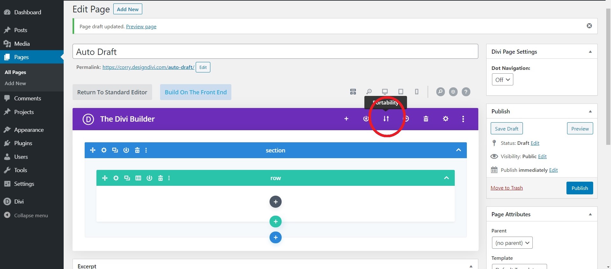Add new module with gray plus button

(x=276, y=202)
